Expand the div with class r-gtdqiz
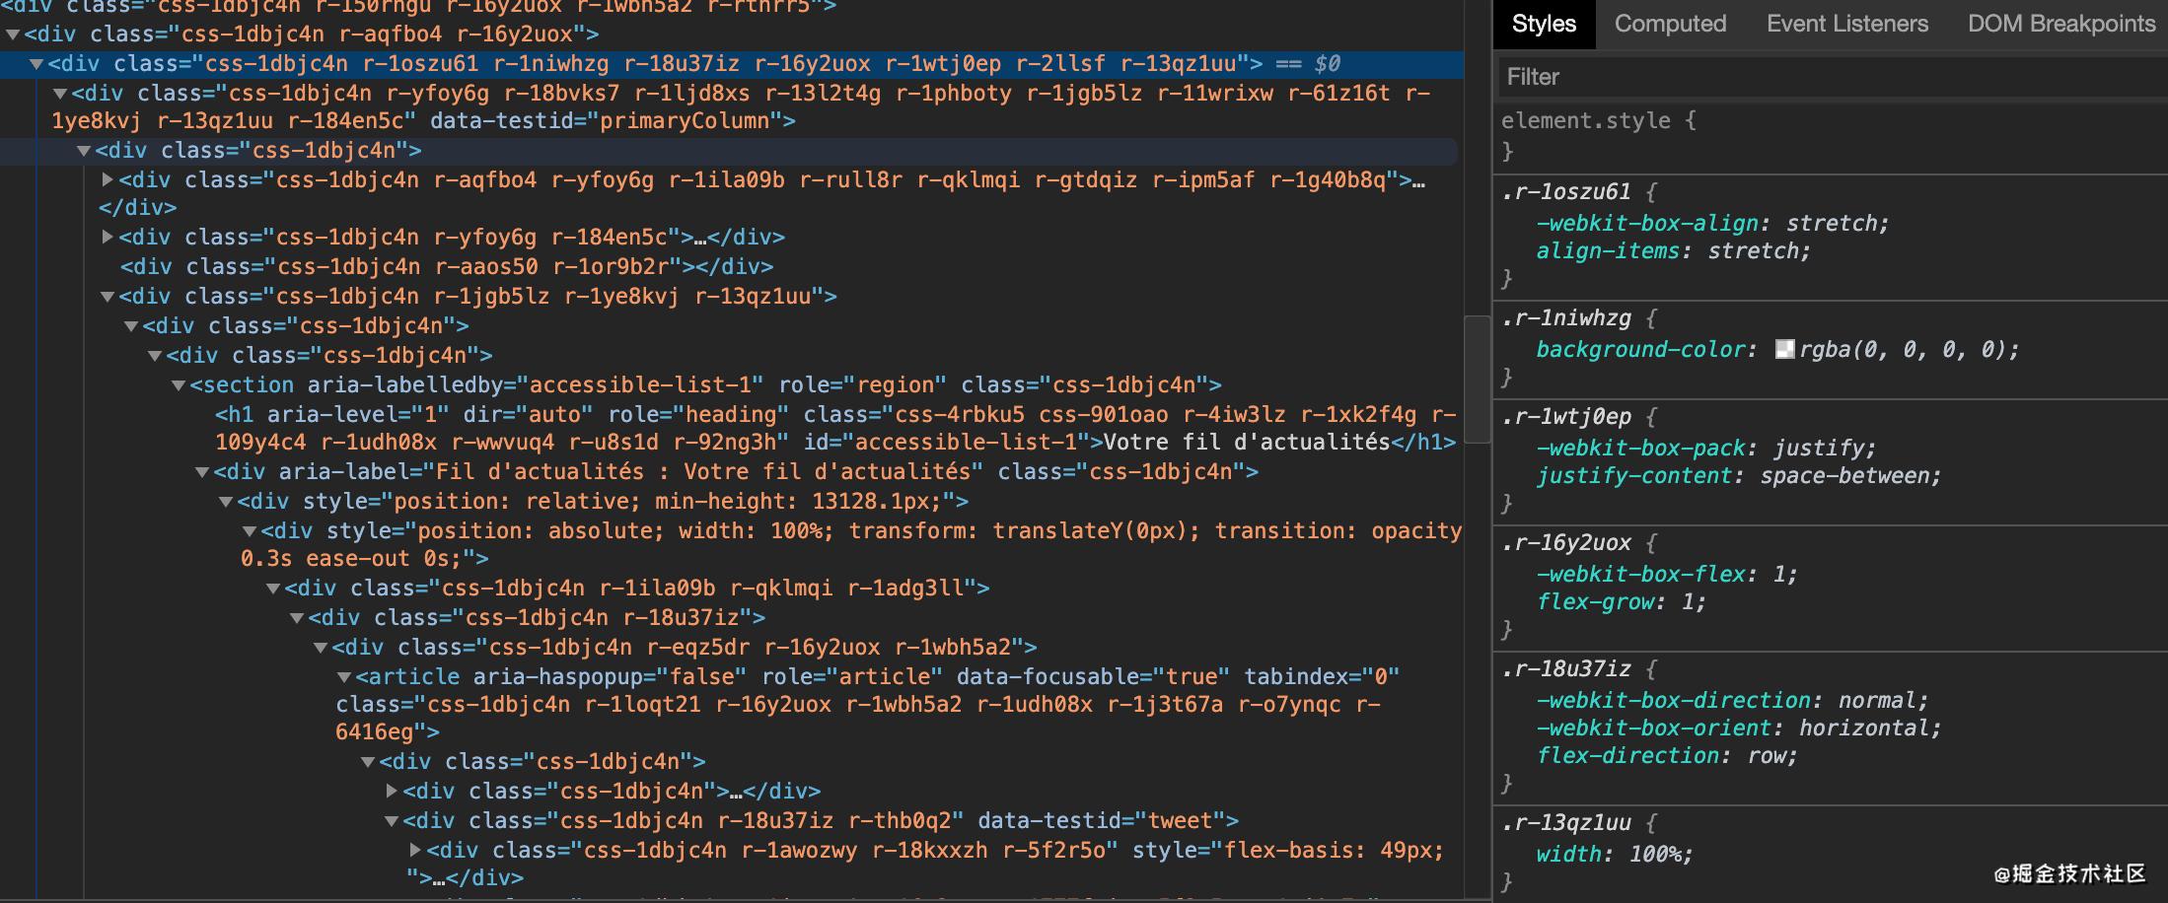Image resolution: width=2168 pixels, height=903 pixels. 108,180
